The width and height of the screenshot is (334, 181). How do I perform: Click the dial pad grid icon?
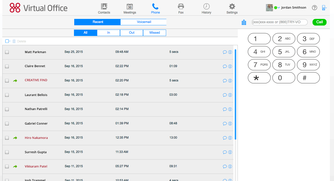244,22
